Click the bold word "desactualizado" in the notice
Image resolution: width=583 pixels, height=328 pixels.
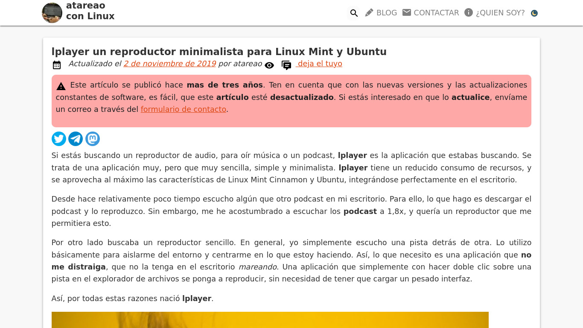(302, 97)
